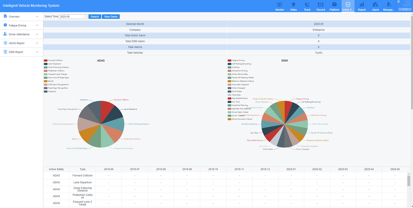Click the ADAS Report sidebar icon
Viewport: 413px width, 208px height.
click(x=5, y=43)
